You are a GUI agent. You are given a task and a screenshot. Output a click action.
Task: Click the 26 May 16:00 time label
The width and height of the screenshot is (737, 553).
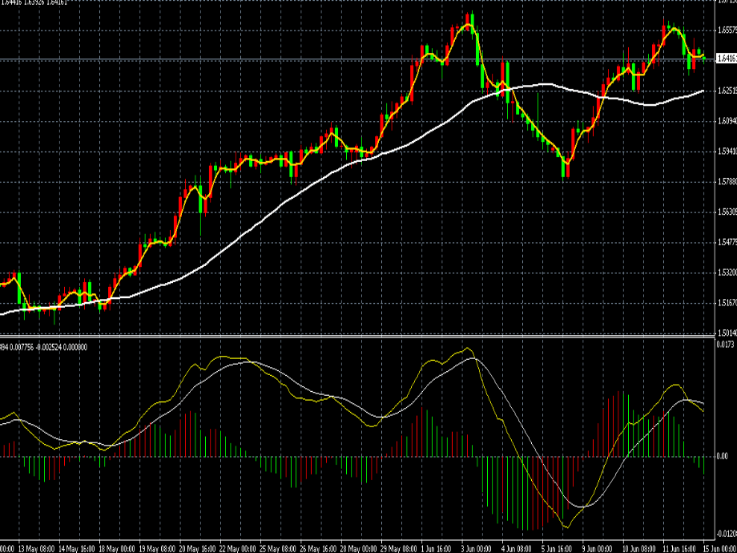[x=318, y=549]
